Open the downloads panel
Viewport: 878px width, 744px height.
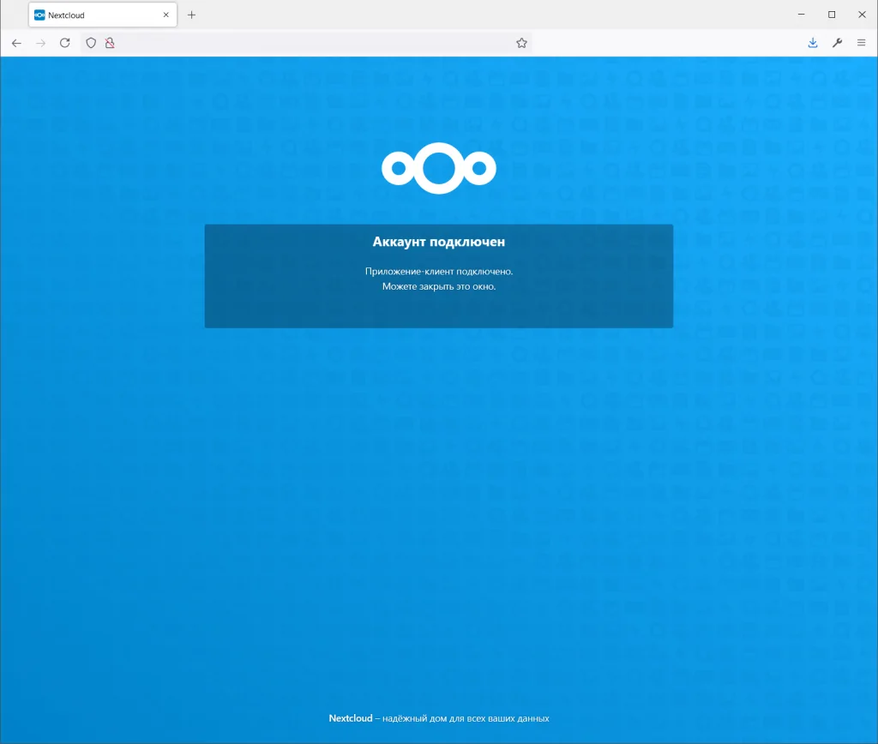click(813, 43)
